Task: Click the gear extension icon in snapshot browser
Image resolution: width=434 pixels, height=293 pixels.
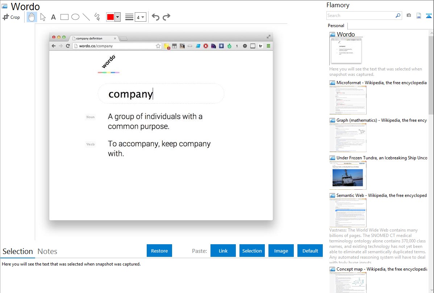Action: click(x=245, y=46)
